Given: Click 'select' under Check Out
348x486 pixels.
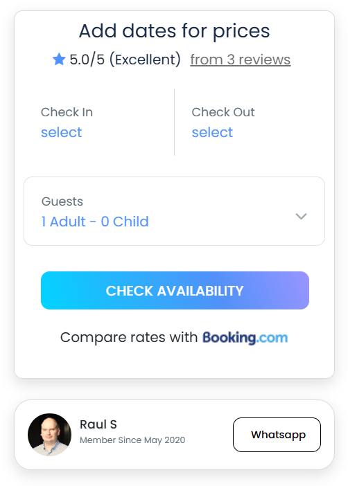Looking at the screenshot, I should (x=212, y=132).
